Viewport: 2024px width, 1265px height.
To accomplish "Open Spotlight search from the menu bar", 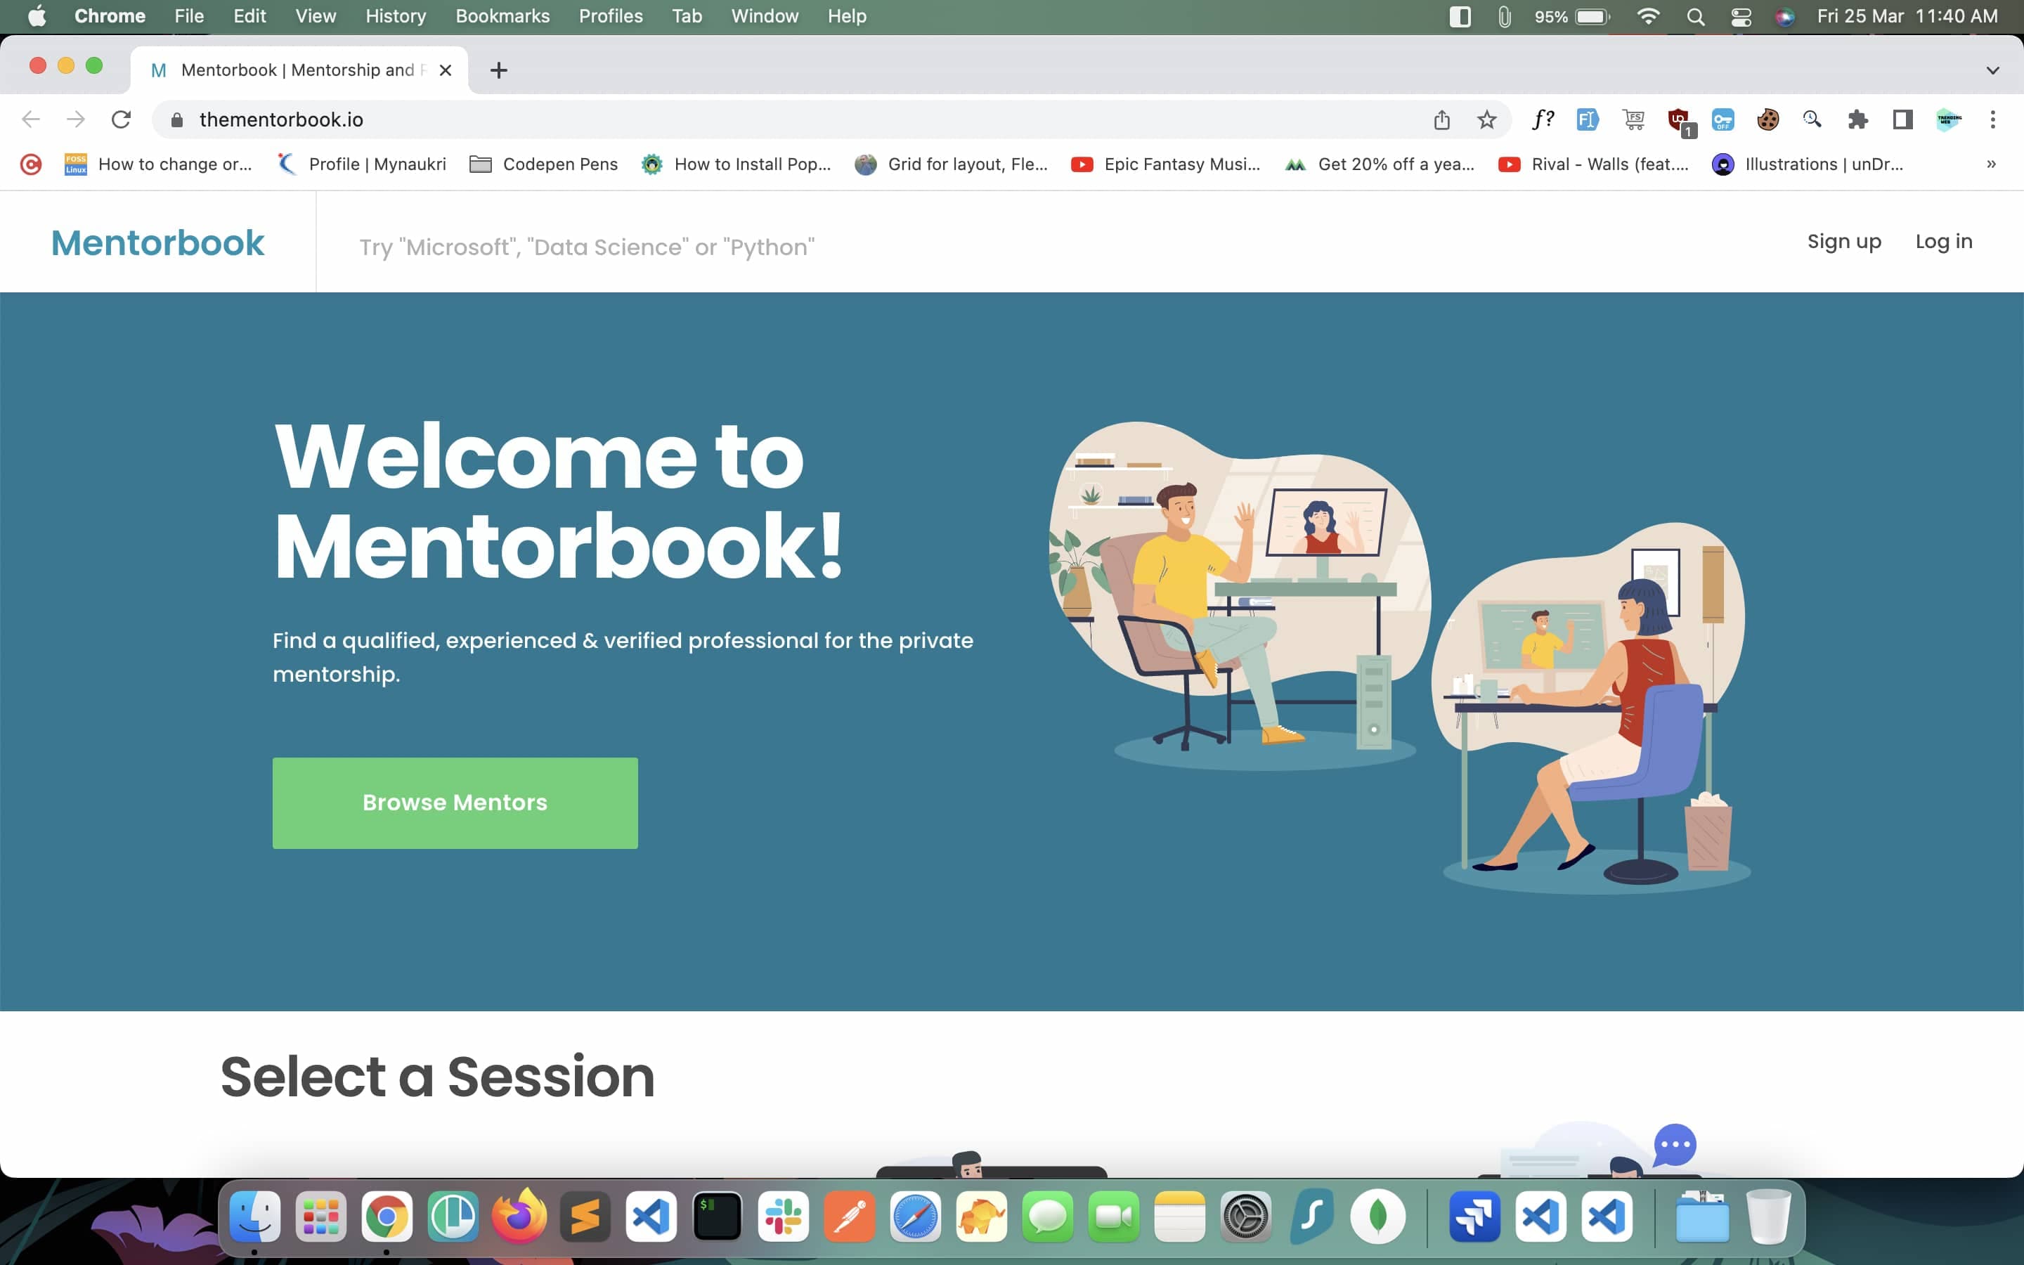I will (1695, 16).
